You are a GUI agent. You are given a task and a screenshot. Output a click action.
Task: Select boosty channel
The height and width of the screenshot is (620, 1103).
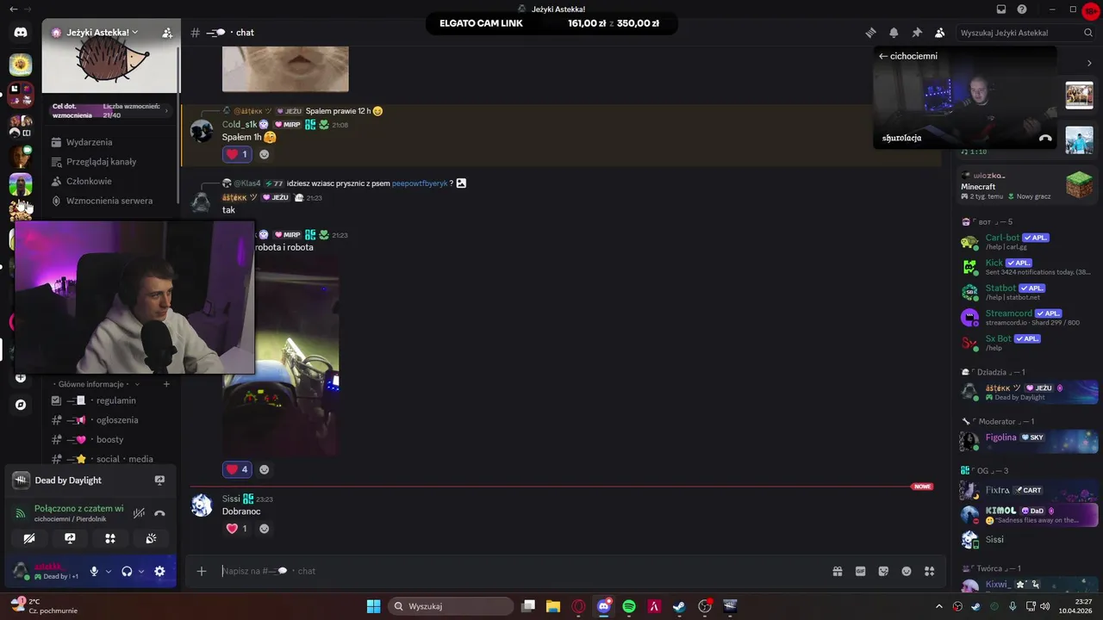pyautogui.click(x=110, y=439)
